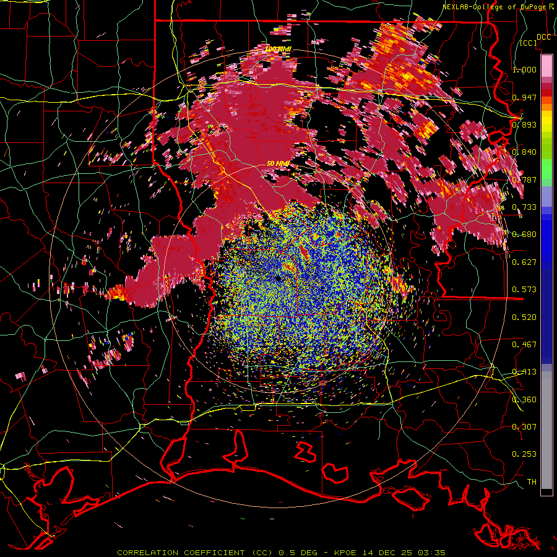Click the 0.5 DEG elevation text

pos(298,553)
